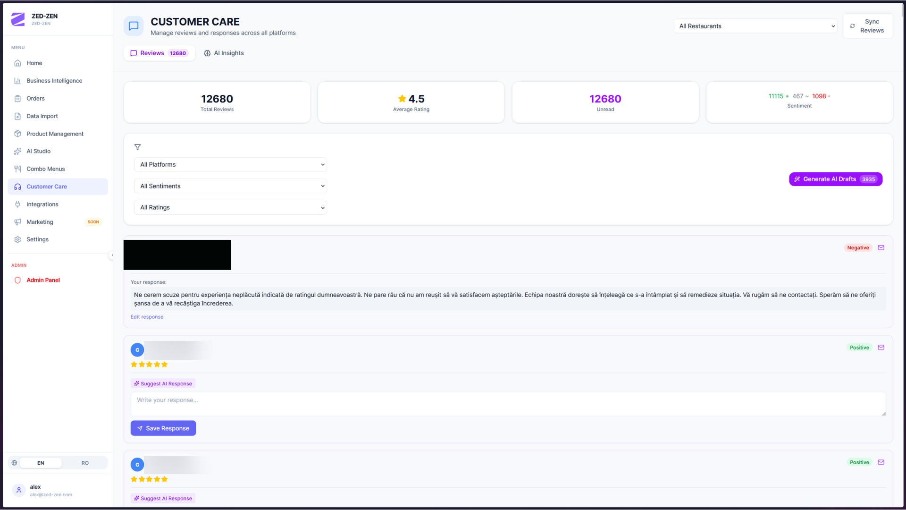Click the AI Studio sparkle icon
The image size is (906, 510).
tap(17, 151)
